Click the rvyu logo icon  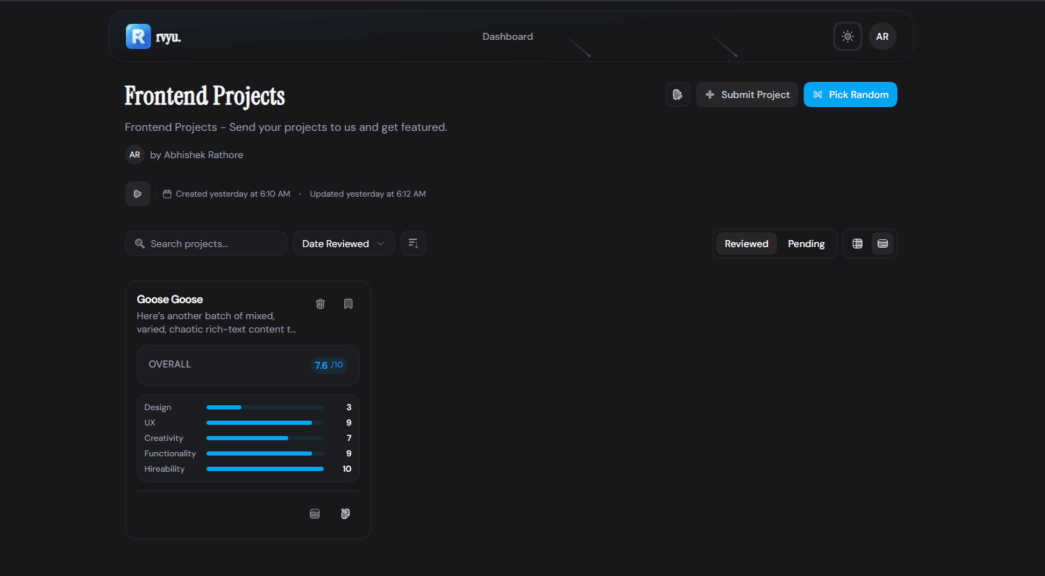pyautogui.click(x=138, y=36)
